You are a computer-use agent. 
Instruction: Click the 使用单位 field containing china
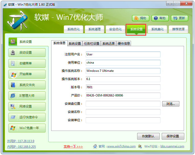123,63
